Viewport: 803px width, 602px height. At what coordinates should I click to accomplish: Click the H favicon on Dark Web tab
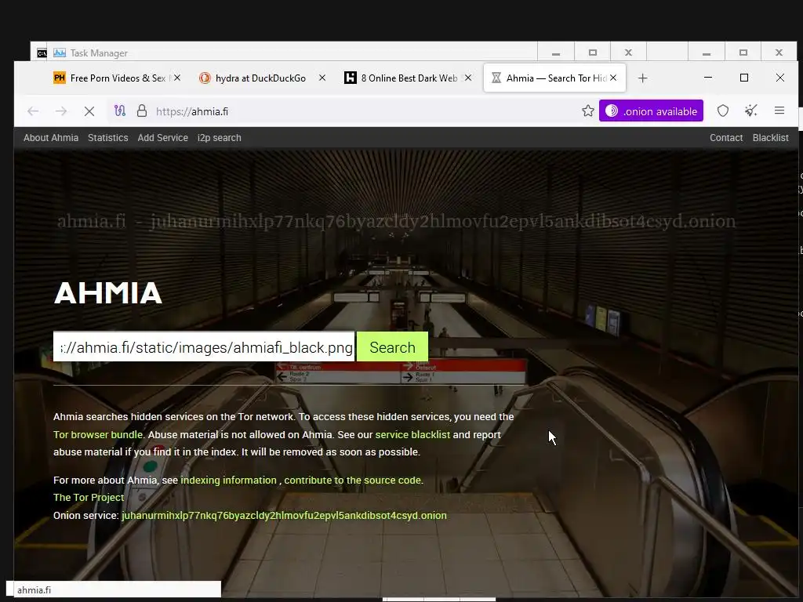[351, 78]
